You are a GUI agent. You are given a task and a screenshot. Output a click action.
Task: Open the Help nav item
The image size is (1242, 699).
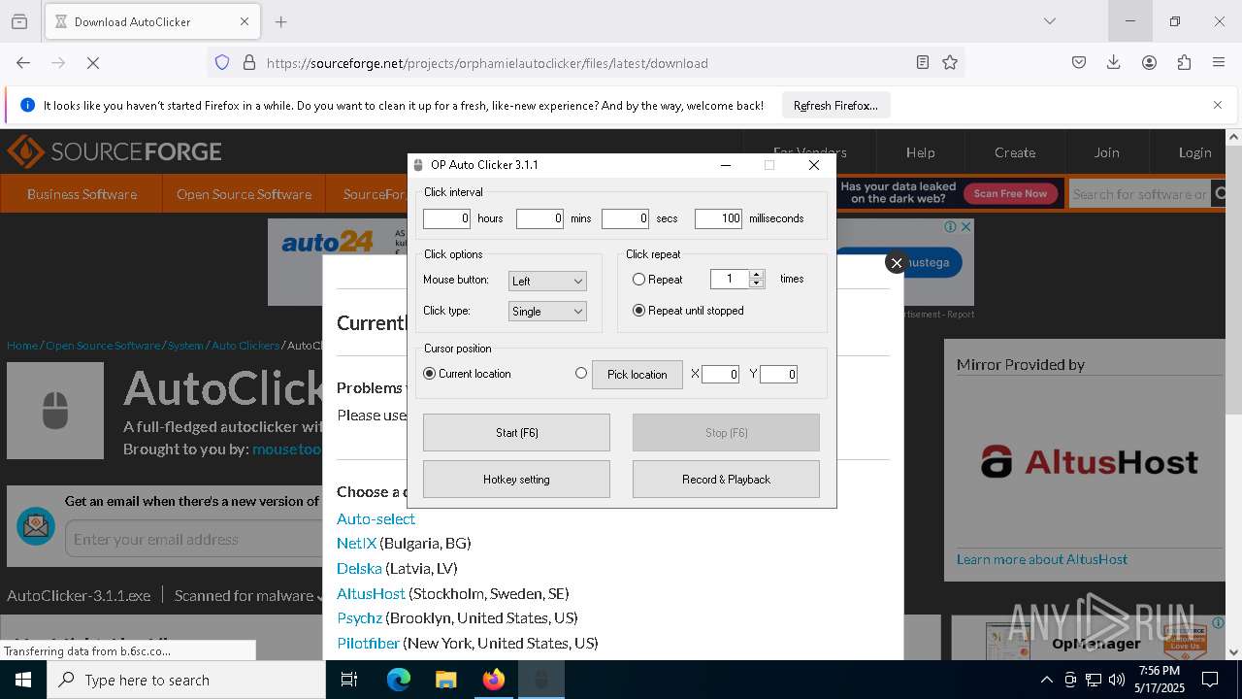tap(920, 152)
